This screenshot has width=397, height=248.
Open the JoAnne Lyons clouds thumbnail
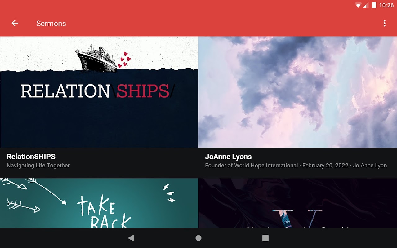coord(298,92)
